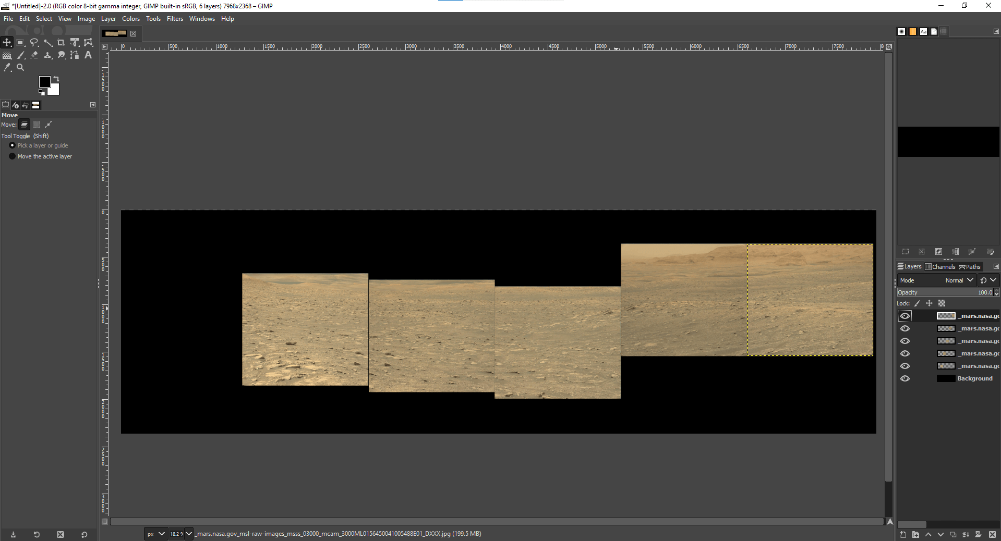Select the Fuzzy Select (magic wand) tool

point(47,43)
